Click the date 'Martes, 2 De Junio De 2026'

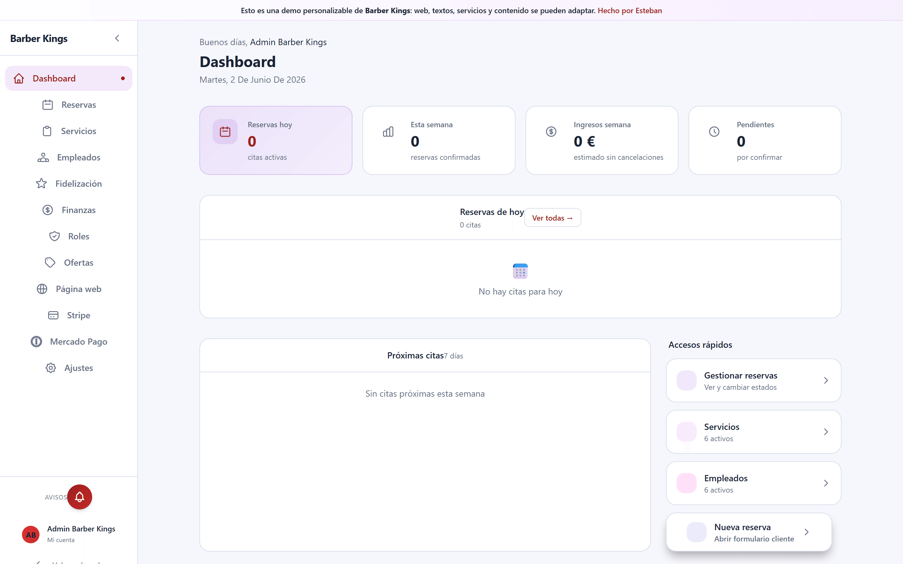(x=253, y=80)
